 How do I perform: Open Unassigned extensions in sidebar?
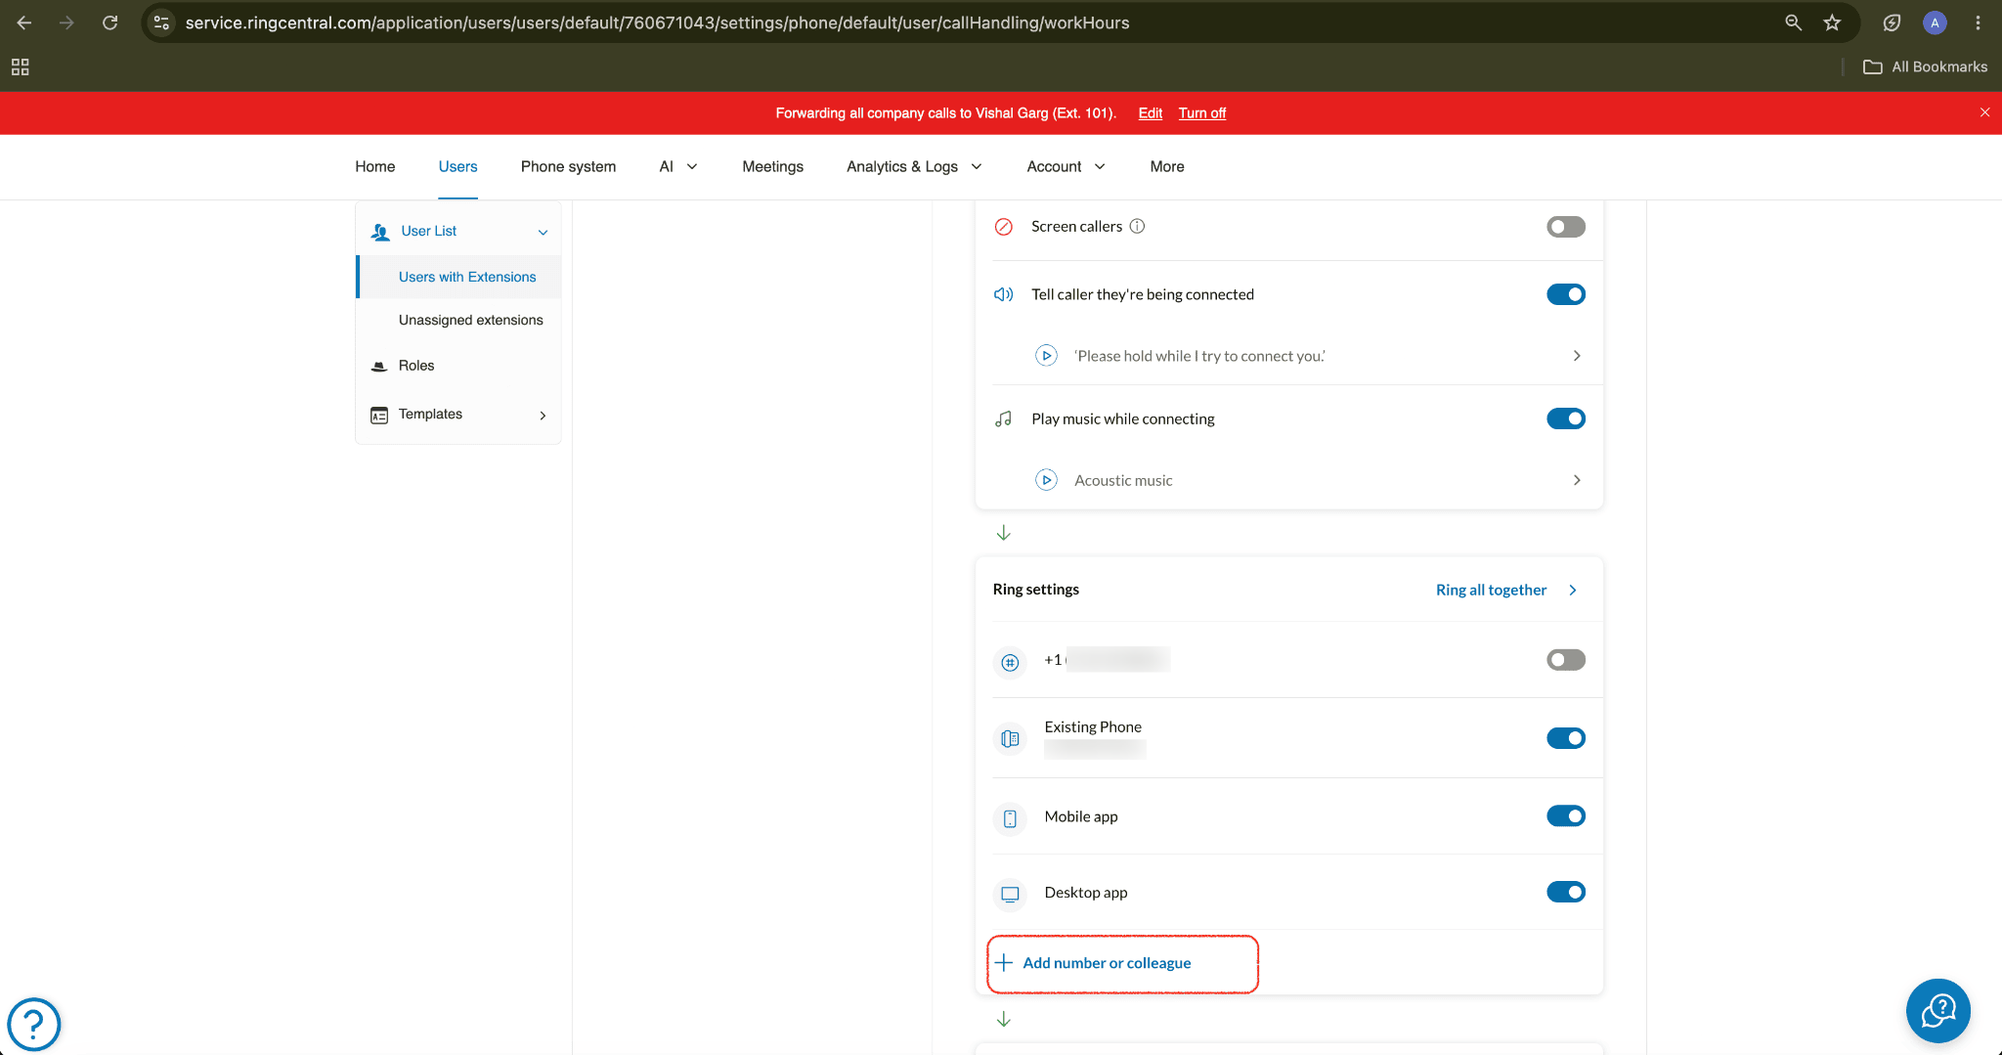[470, 320]
